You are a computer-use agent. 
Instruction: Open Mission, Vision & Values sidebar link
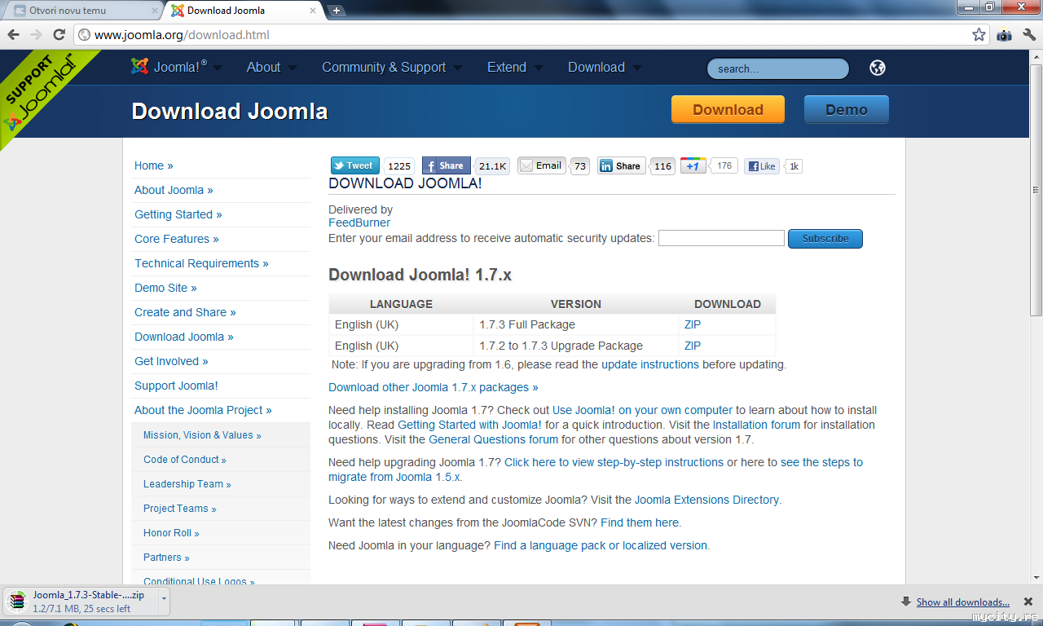coord(202,435)
